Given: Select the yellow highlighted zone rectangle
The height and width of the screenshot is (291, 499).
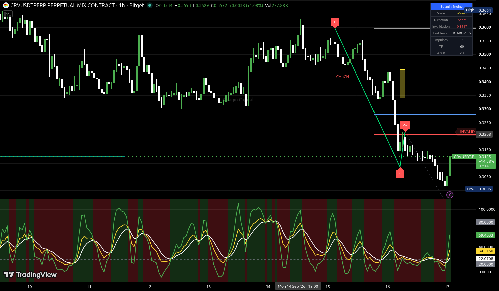Looking at the screenshot, I should click(403, 84).
